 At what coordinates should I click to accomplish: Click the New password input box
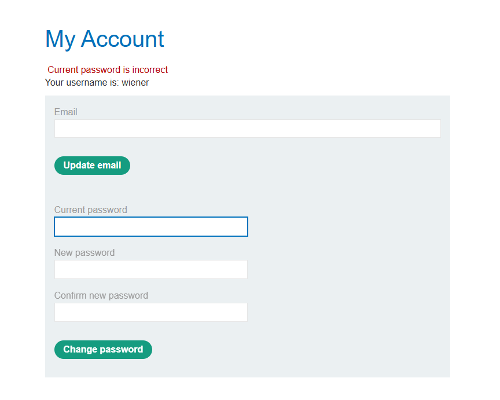coord(151,270)
